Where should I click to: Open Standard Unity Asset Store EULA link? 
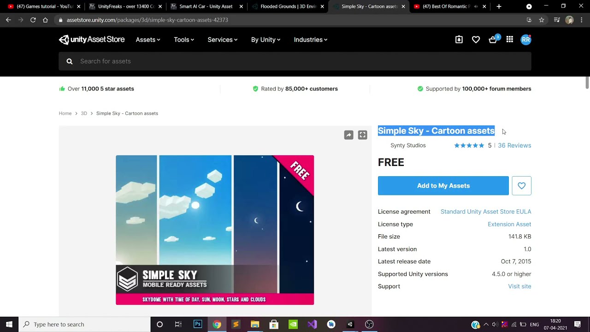pos(486,212)
